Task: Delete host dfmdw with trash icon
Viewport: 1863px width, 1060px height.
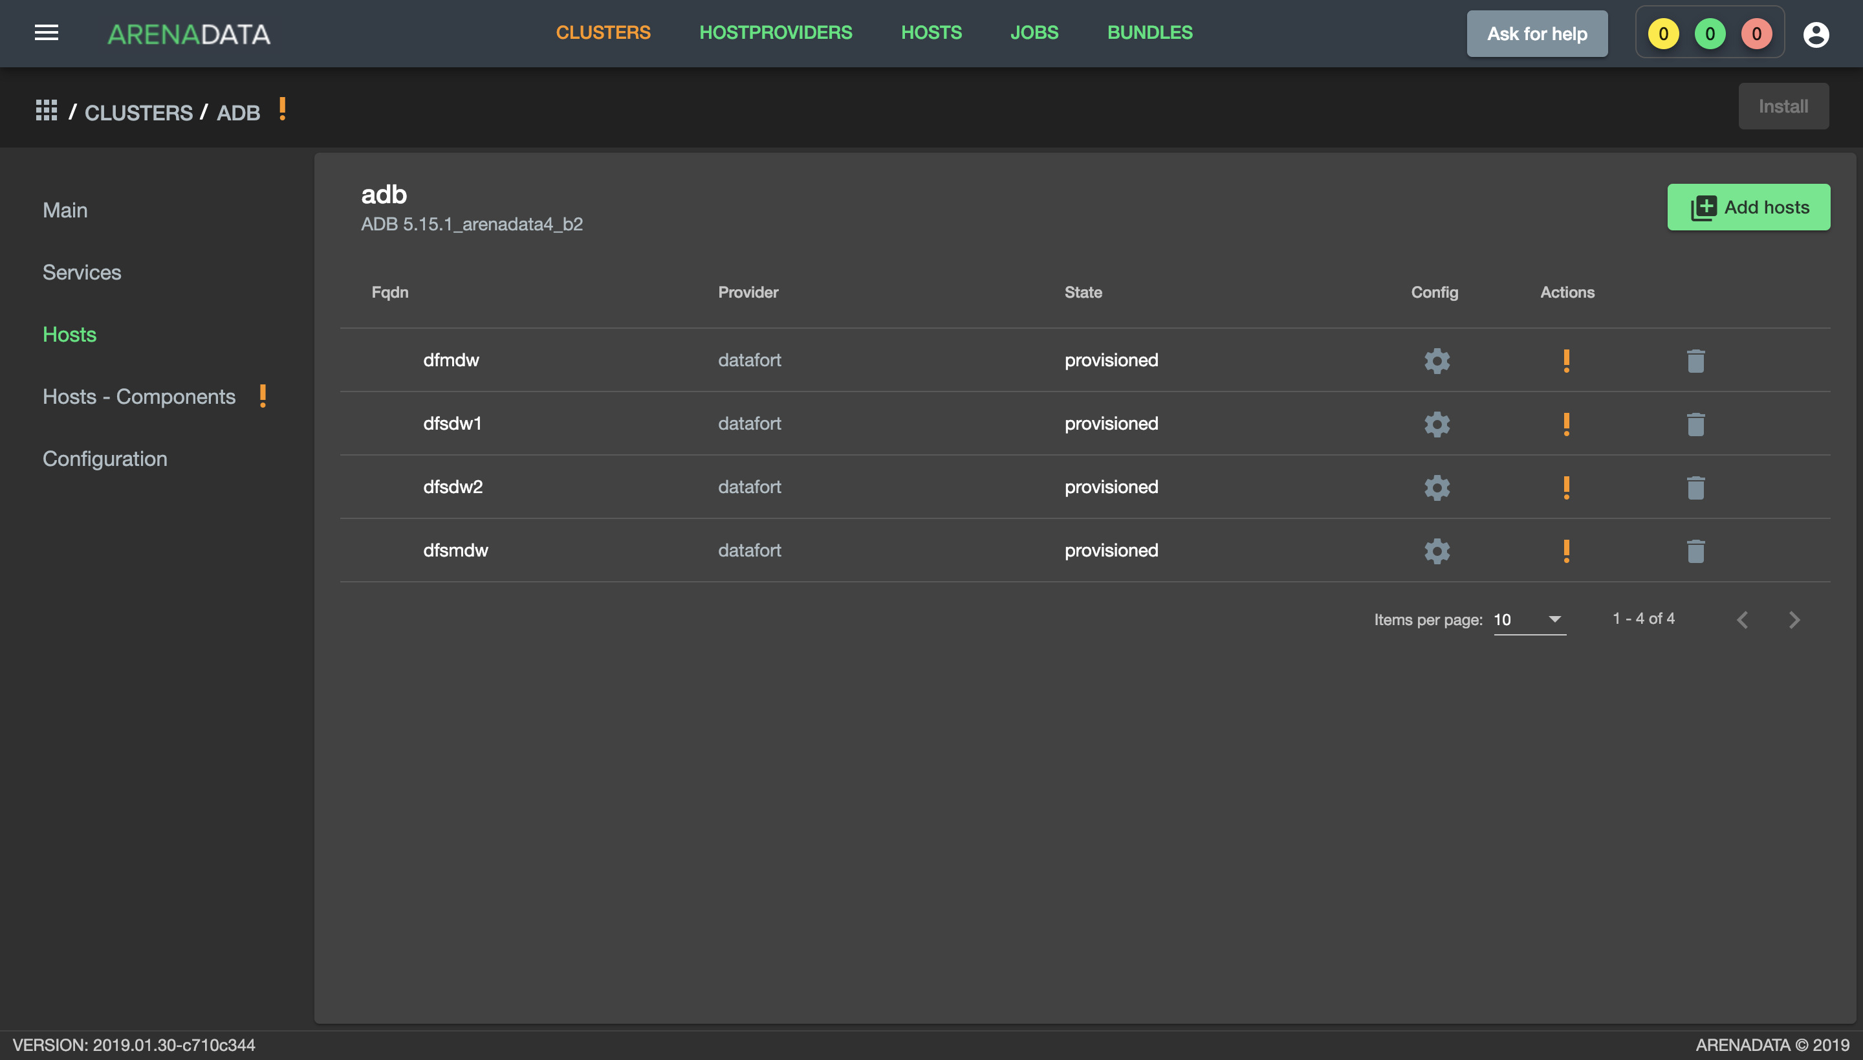Action: coord(1695,360)
